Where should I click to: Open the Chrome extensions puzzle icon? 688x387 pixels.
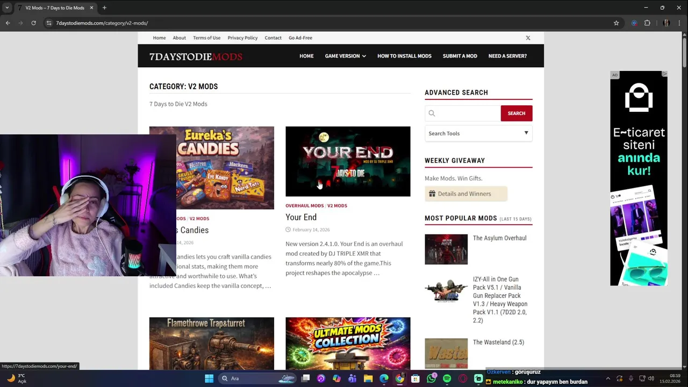click(647, 23)
